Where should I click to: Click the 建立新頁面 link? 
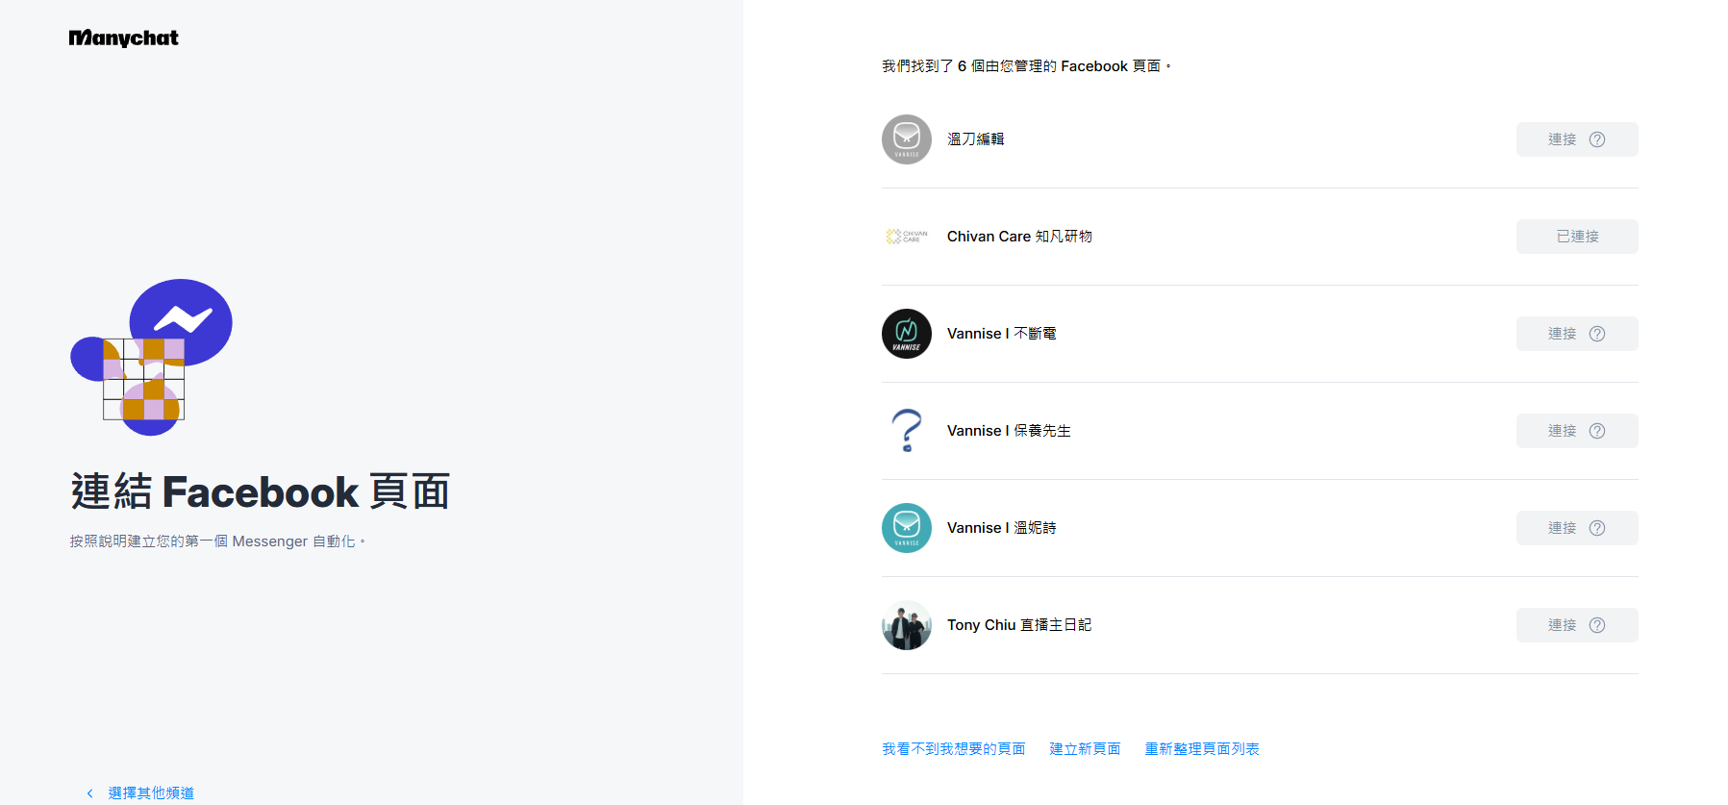[x=1085, y=749]
